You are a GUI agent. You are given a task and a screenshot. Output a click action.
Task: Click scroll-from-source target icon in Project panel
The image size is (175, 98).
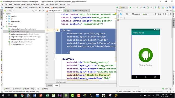pyautogui.click(x=33, y=11)
